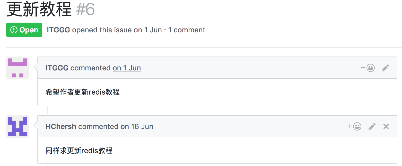Click the green Open status badge

[24, 30]
